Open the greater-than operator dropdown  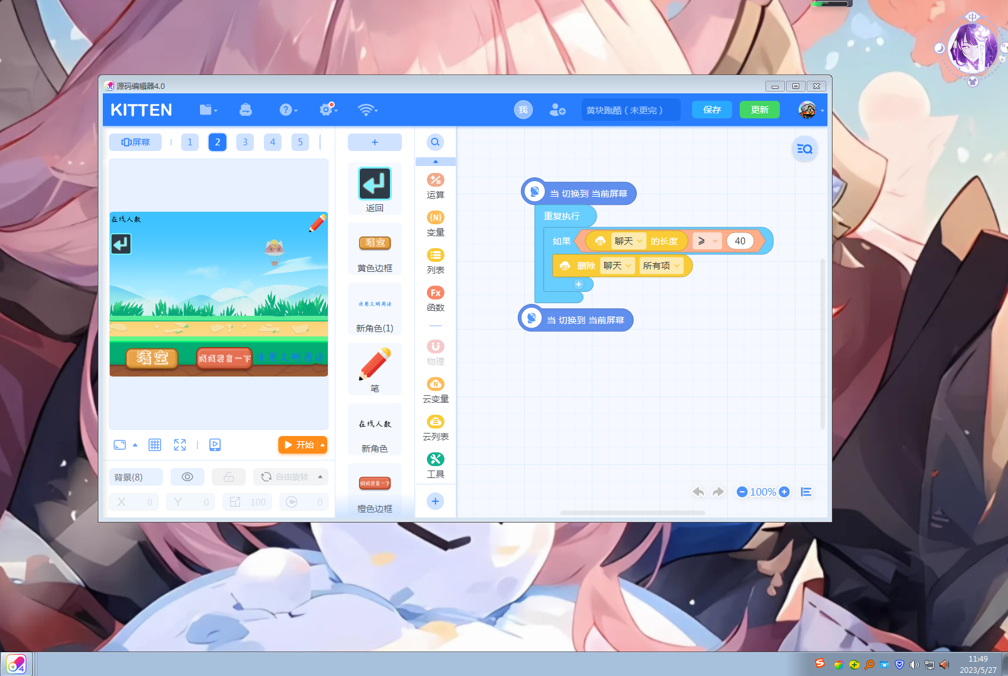pos(708,241)
